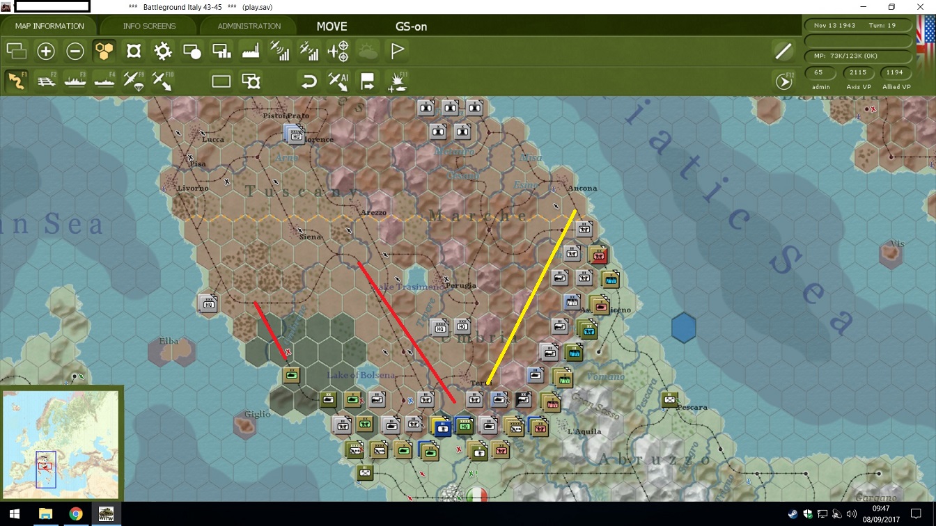936x526 pixels.
Task: Click the MOVE mode label
Action: [332, 26]
